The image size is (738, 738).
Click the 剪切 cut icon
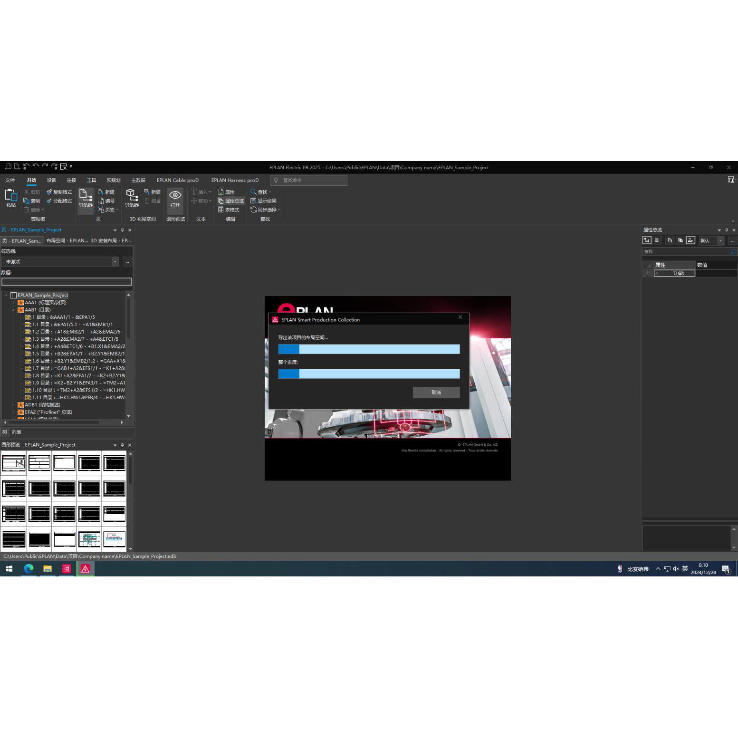click(27, 192)
